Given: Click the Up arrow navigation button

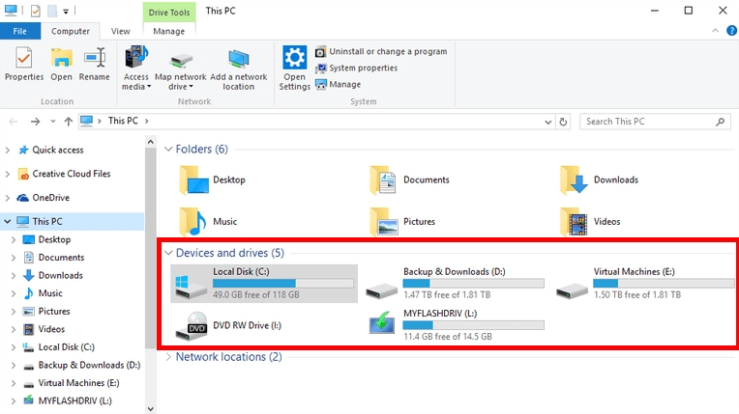Looking at the screenshot, I should [x=68, y=122].
